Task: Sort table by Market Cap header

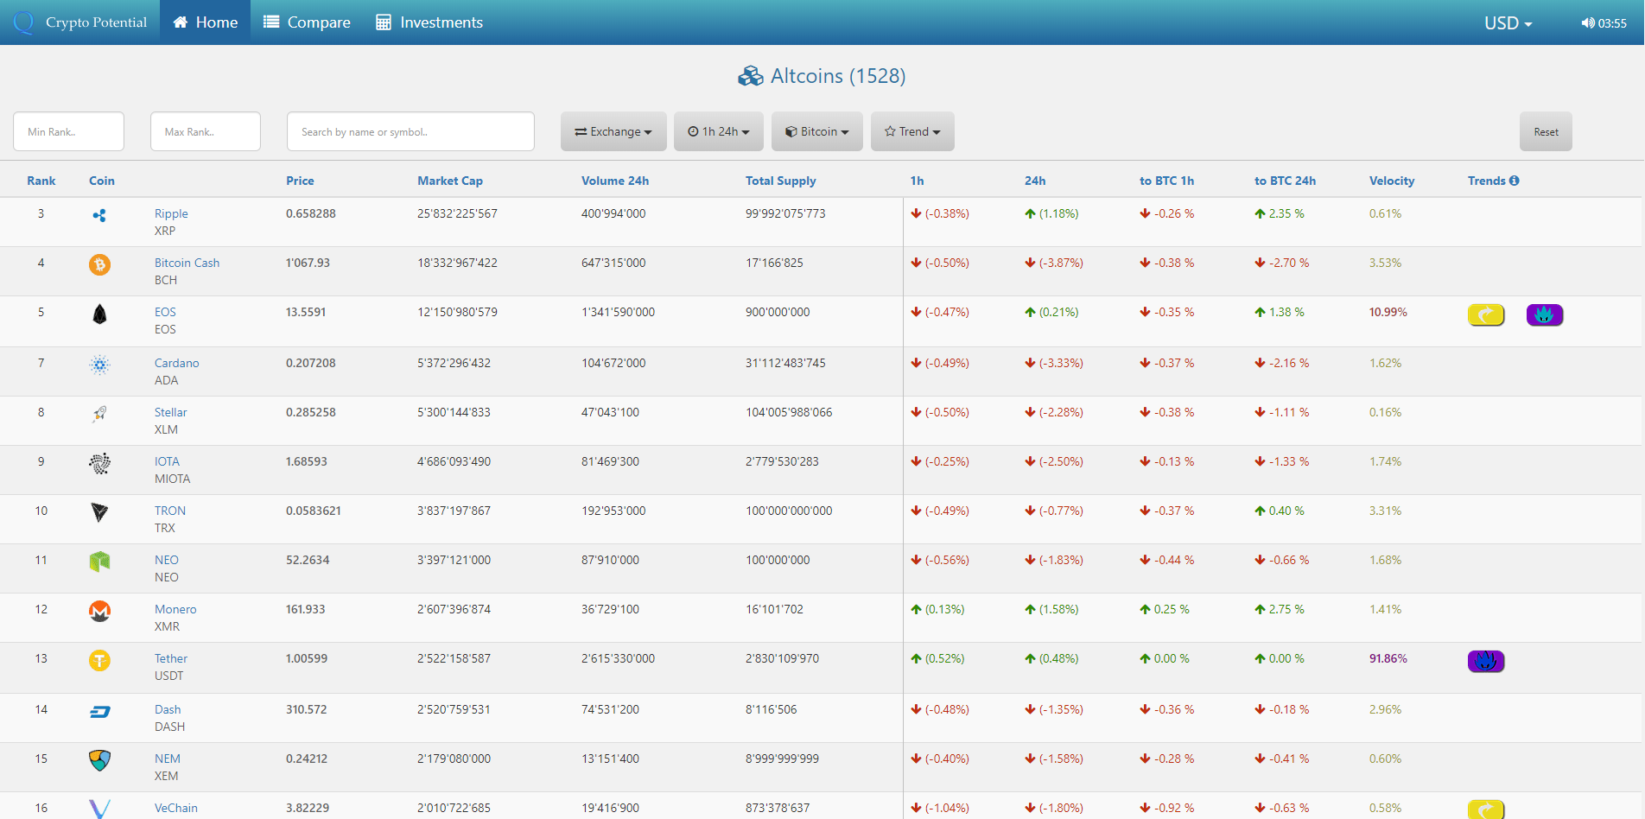Action: [450, 181]
